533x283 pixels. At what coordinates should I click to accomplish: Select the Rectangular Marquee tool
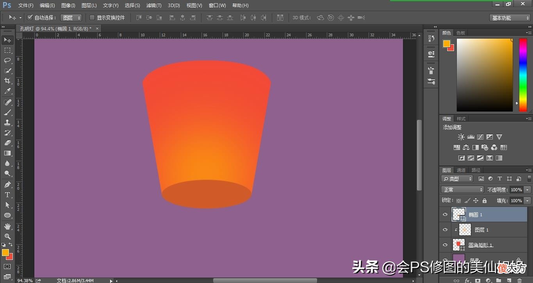point(7,50)
